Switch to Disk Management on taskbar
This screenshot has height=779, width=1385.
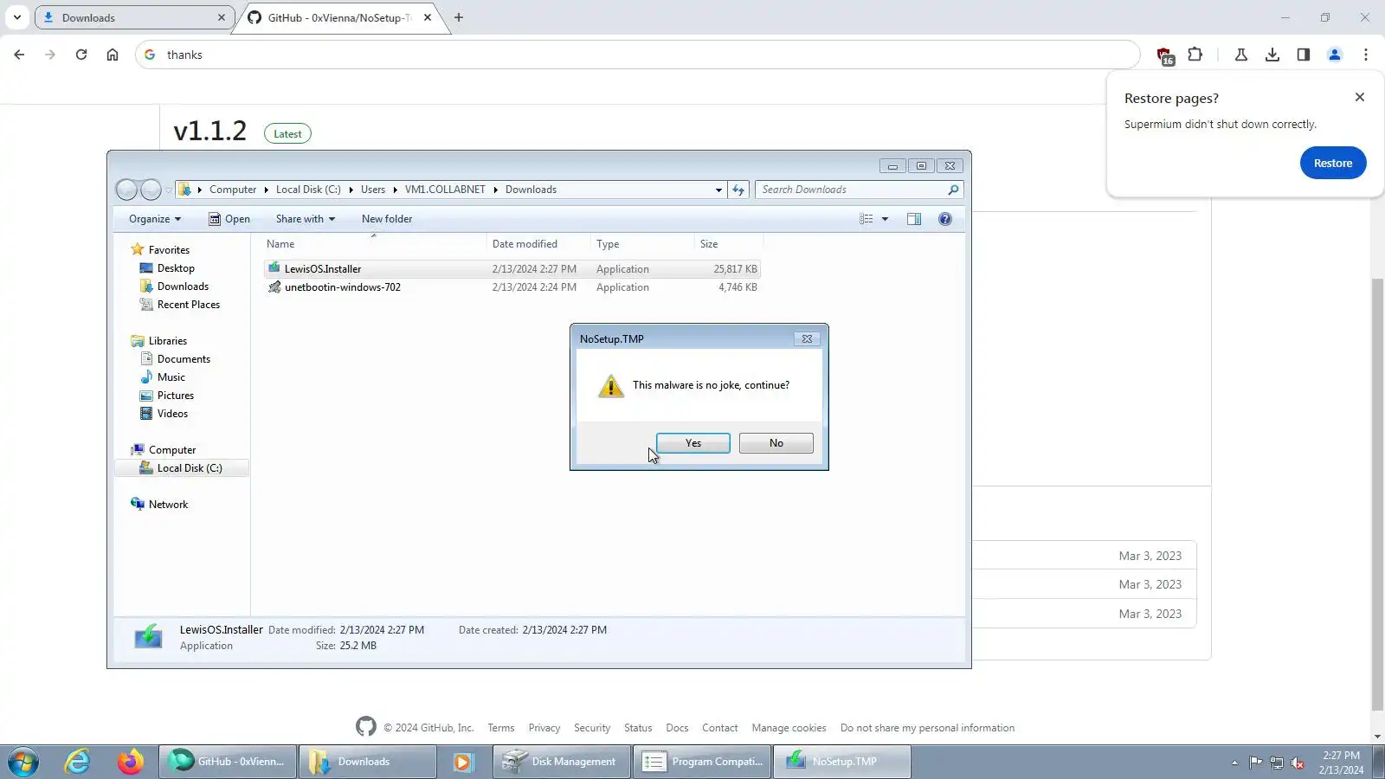pyautogui.click(x=562, y=762)
